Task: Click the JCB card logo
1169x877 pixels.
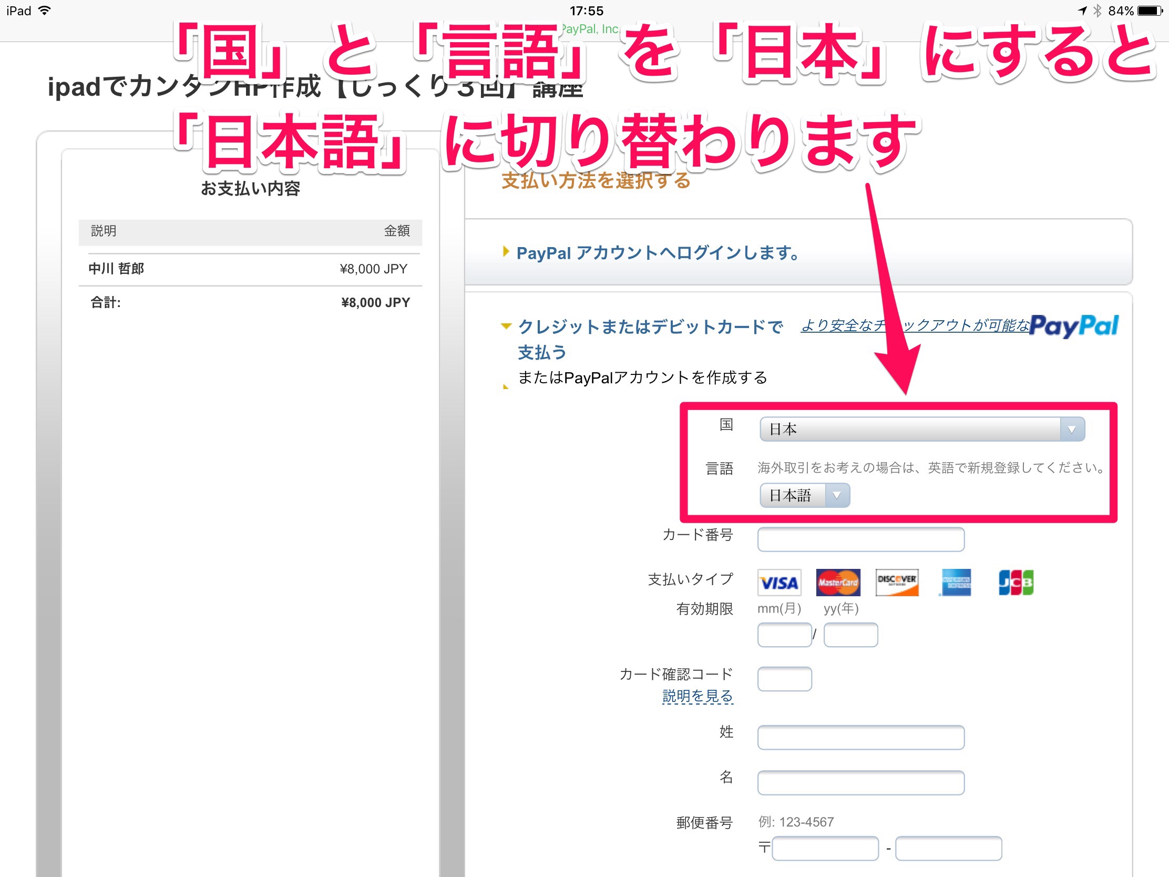Action: click(x=1016, y=583)
